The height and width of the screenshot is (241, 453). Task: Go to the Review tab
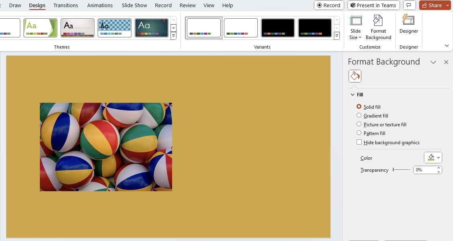tap(188, 5)
